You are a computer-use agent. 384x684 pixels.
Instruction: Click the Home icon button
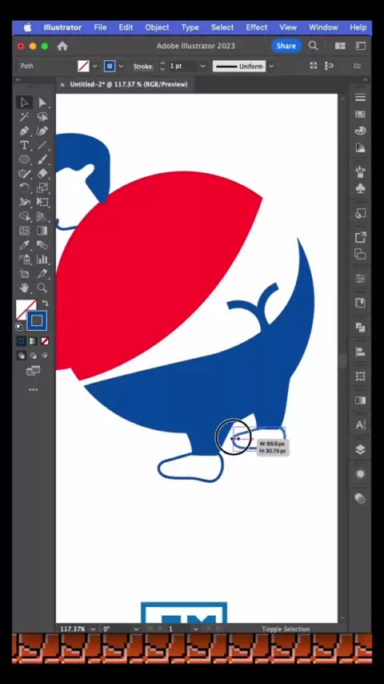(x=62, y=46)
